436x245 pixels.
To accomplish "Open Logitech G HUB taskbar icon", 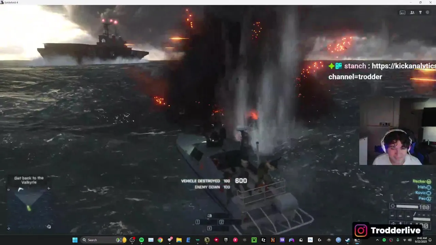I will (320, 240).
